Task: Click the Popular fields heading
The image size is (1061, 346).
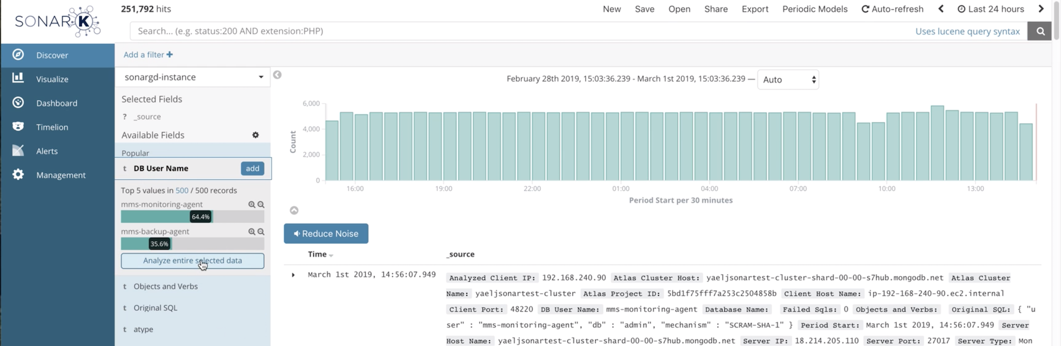Action: point(135,153)
